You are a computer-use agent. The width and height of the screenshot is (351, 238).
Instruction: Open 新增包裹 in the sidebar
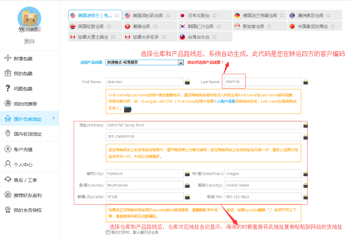click(x=23, y=59)
